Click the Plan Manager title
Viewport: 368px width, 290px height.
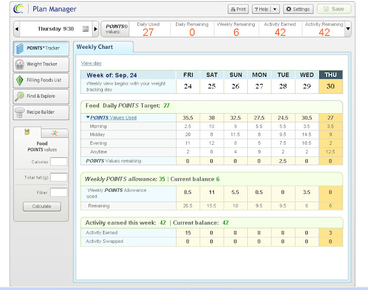pyautogui.click(x=55, y=9)
